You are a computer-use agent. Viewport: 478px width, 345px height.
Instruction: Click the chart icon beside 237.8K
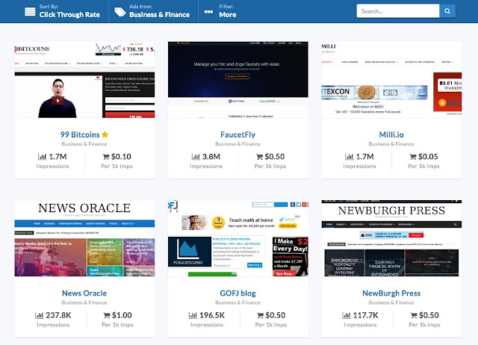pyautogui.click(x=40, y=315)
